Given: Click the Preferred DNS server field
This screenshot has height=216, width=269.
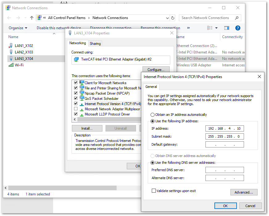Looking at the screenshot, I should [x=225, y=170].
